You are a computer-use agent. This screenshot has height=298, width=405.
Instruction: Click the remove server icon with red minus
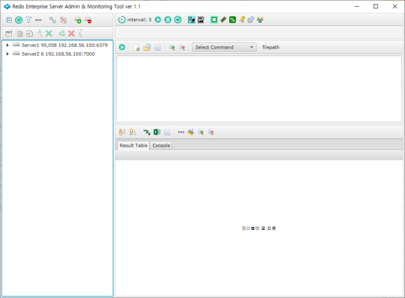(88, 20)
